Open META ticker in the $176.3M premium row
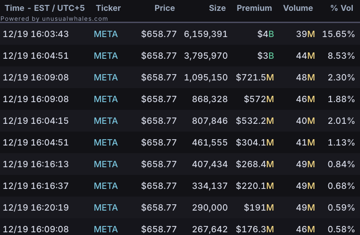360x235 pixels. (106, 229)
